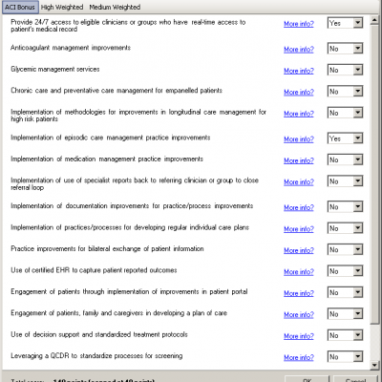Open dropdown for specialist reports referral loop
The image size is (382, 382).
(x=346, y=181)
